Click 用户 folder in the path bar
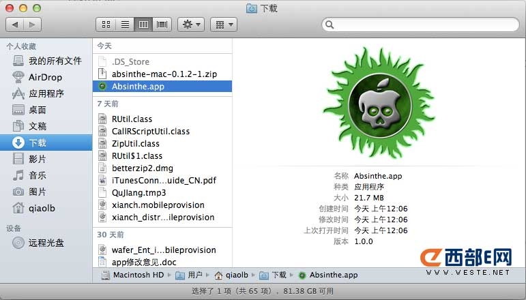The image size is (526, 300). (189, 275)
